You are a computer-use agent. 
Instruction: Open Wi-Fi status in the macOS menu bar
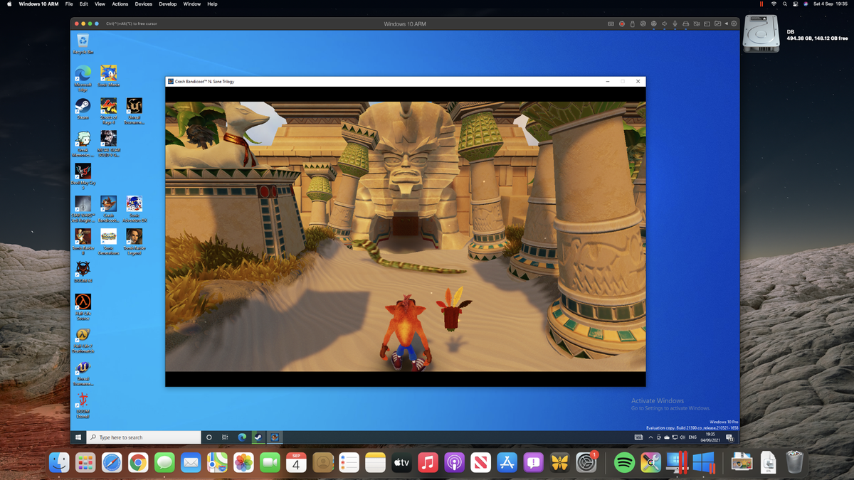pyautogui.click(x=774, y=4)
